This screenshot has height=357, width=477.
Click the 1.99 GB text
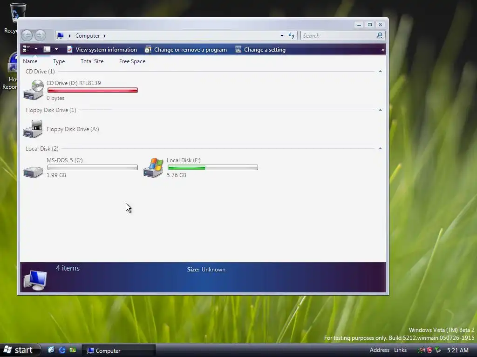[x=56, y=175]
